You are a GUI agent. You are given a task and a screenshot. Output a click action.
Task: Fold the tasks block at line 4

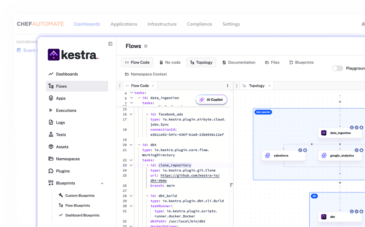pos(131,93)
